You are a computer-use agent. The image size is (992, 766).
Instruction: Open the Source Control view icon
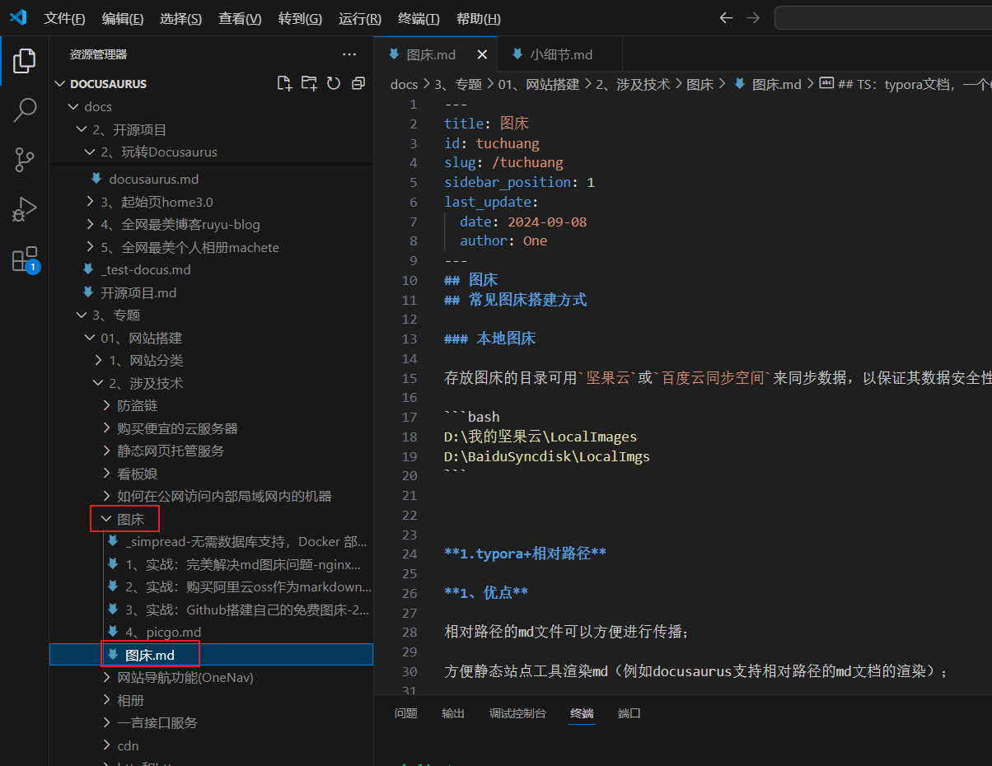(x=25, y=159)
